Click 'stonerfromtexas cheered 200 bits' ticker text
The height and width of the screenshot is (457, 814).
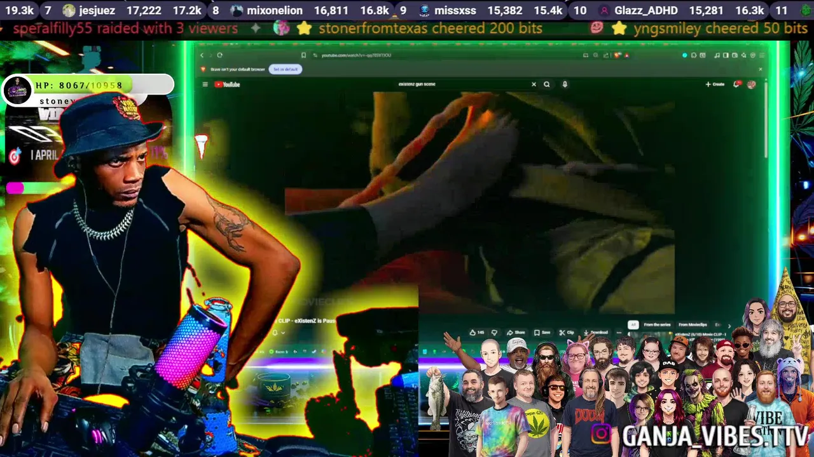(431, 29)
